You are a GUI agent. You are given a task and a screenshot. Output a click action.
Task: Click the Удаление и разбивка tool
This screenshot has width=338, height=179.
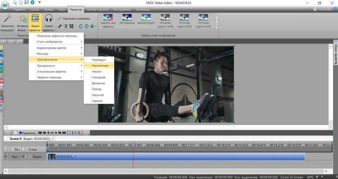74,18
